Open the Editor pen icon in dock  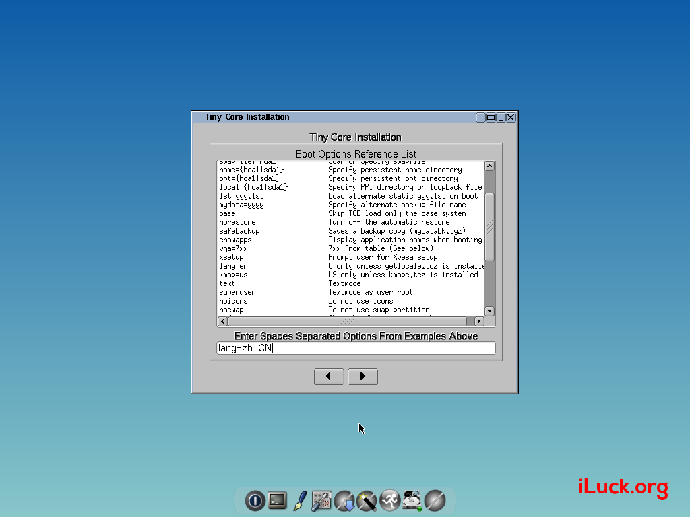pyautogui.click(x=300, y=501)
